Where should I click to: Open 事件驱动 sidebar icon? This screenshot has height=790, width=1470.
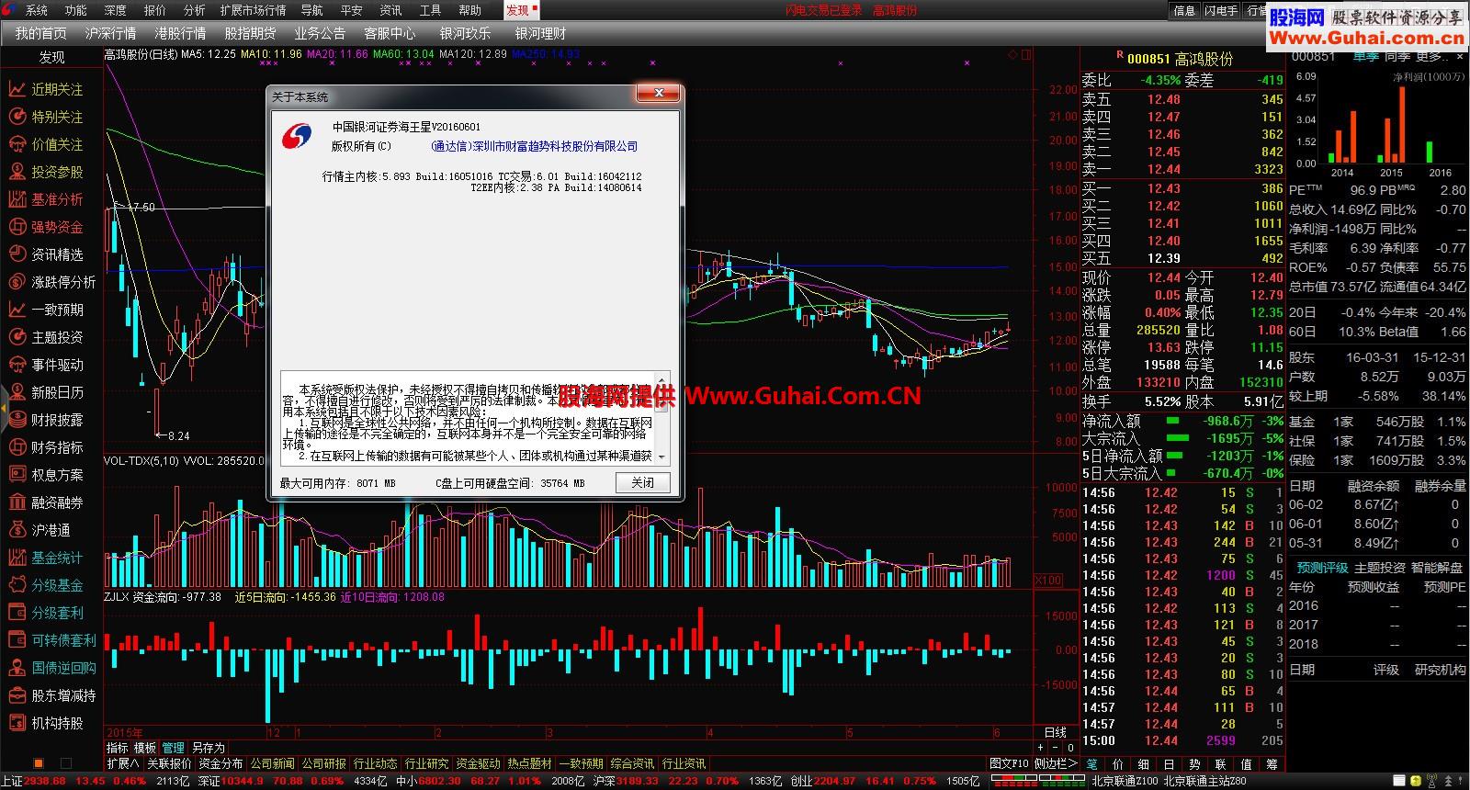pyautogui.click(x=17, y=365)
